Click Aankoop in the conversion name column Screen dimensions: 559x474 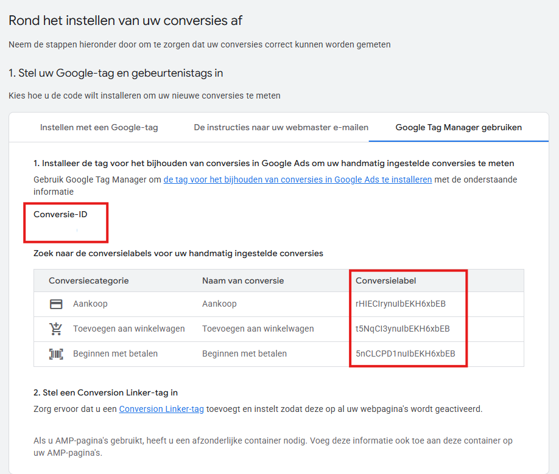click(219, 304)
